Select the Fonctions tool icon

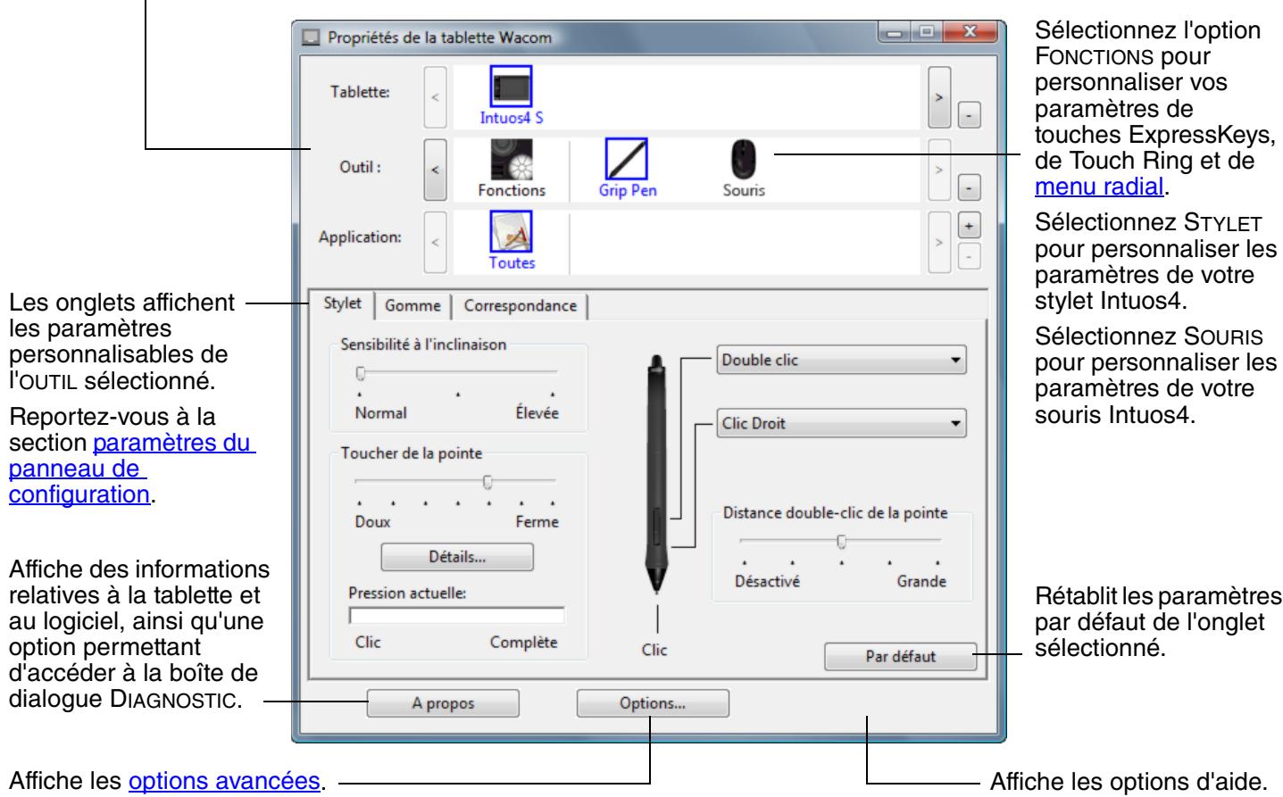(511, 159)
